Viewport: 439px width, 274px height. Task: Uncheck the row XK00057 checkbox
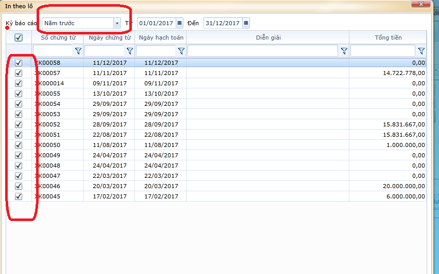tap(19, 73)
